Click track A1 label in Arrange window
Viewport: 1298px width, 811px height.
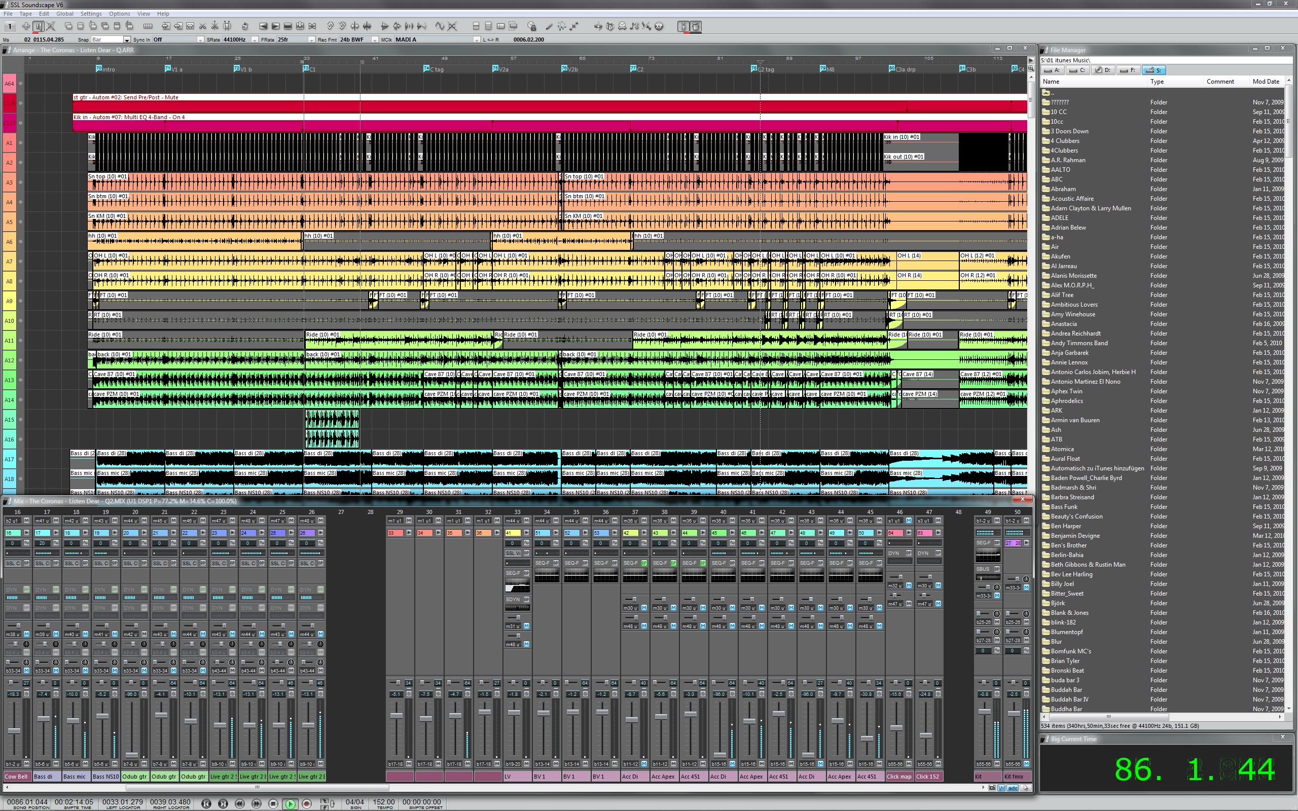coord(9,143)
